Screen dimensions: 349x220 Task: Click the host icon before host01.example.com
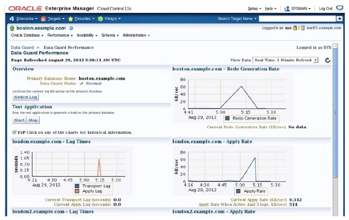click(x=303, y=28)
